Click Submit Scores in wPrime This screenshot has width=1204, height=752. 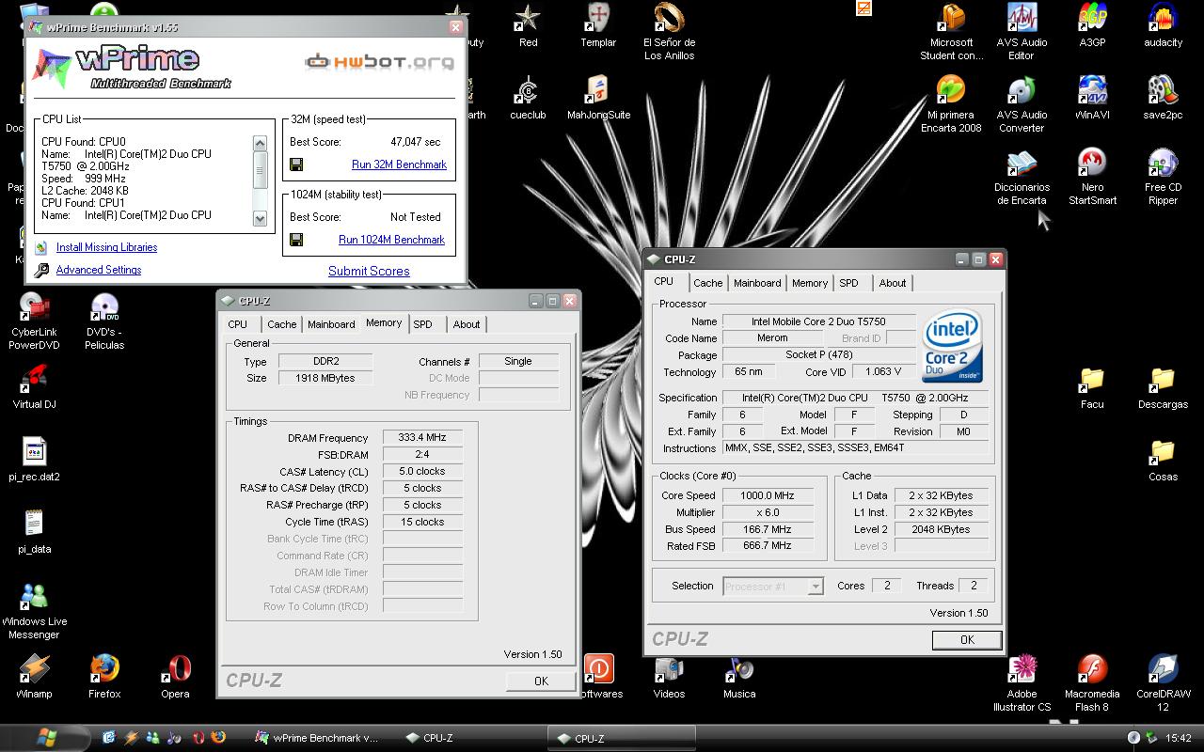pyautogui.click(x=369, y=271)
